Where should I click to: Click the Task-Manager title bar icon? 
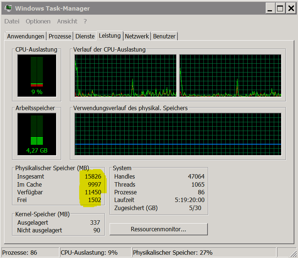[8, 8]
